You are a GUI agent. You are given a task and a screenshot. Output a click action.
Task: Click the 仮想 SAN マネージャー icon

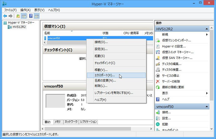tap(158, 58)
